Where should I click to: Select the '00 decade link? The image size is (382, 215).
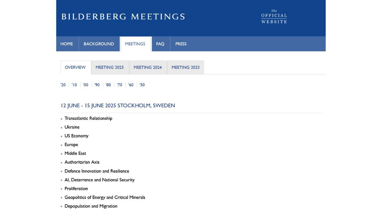(86, 85)
